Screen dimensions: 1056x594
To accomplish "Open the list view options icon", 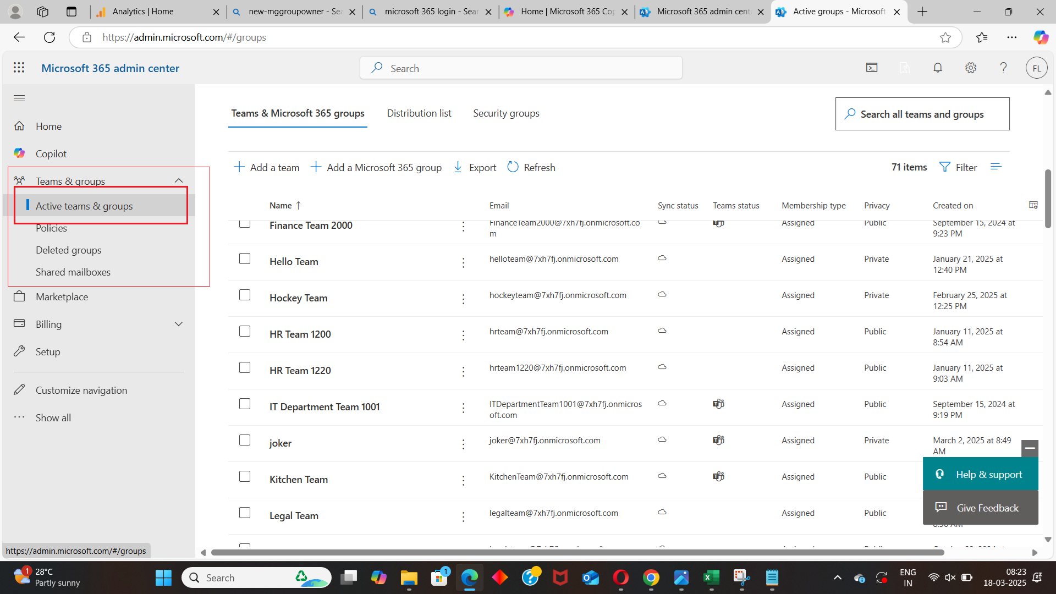I will (x=996, y=167).
